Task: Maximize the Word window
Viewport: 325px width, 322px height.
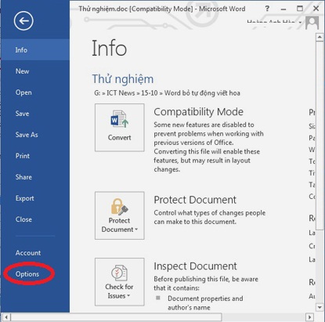Action: pos(300,9)
